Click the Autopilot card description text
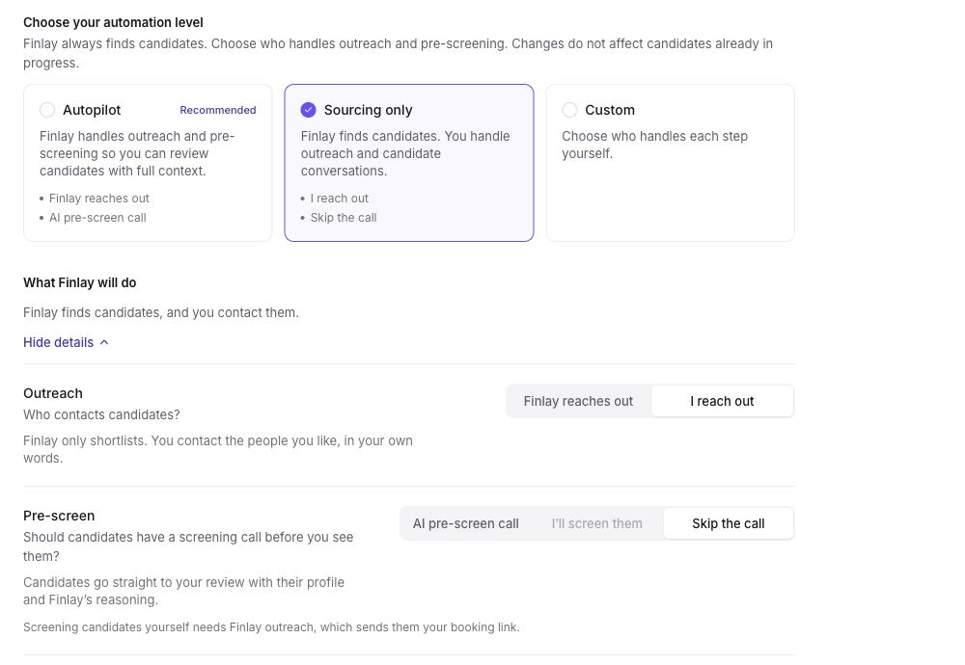Screen dimensions: 965x665 [137, 153]
